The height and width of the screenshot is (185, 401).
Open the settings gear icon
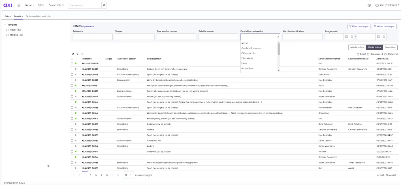tap(369, 5)
